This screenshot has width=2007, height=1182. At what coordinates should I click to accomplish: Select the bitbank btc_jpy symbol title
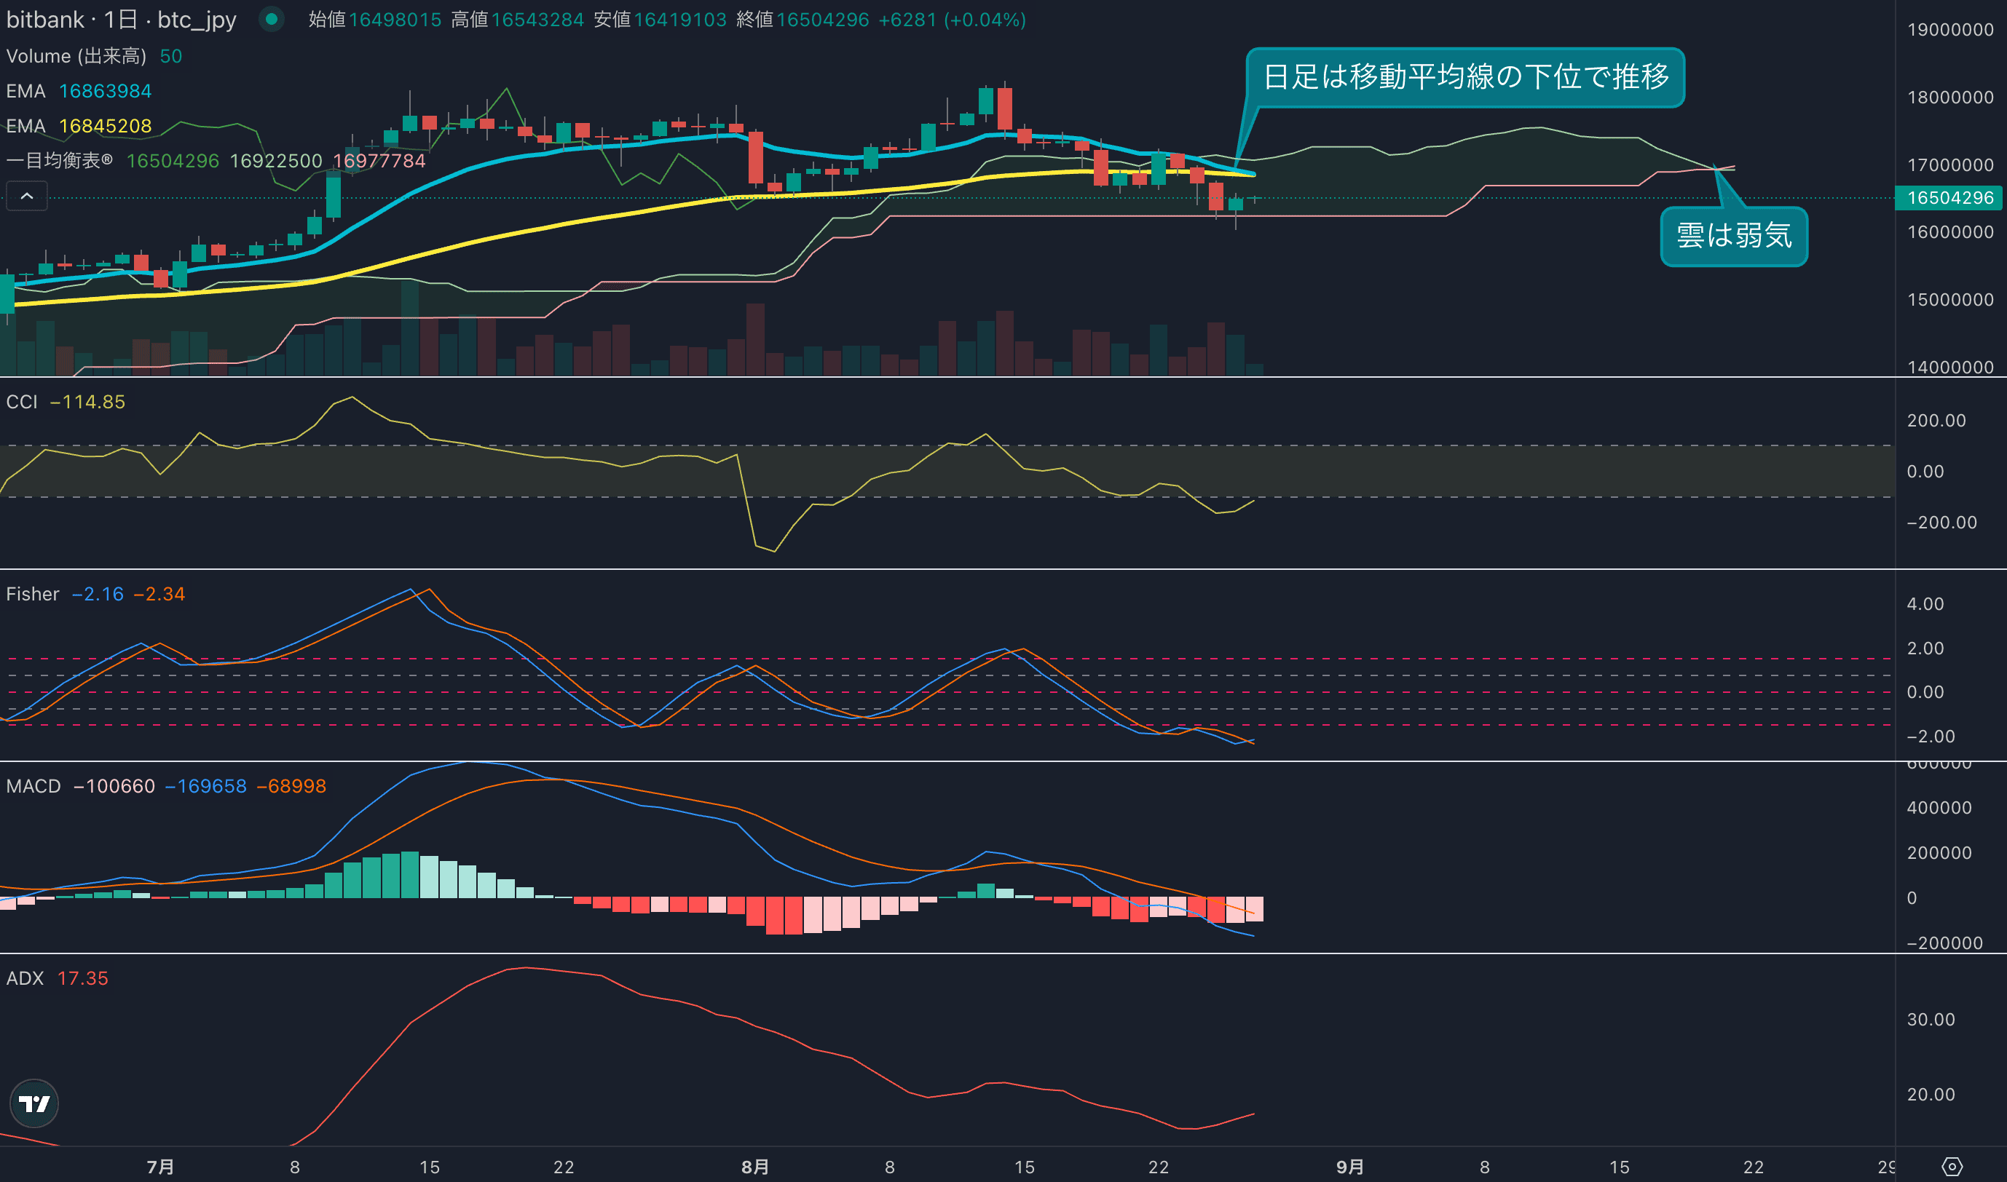tap(121, 19)
